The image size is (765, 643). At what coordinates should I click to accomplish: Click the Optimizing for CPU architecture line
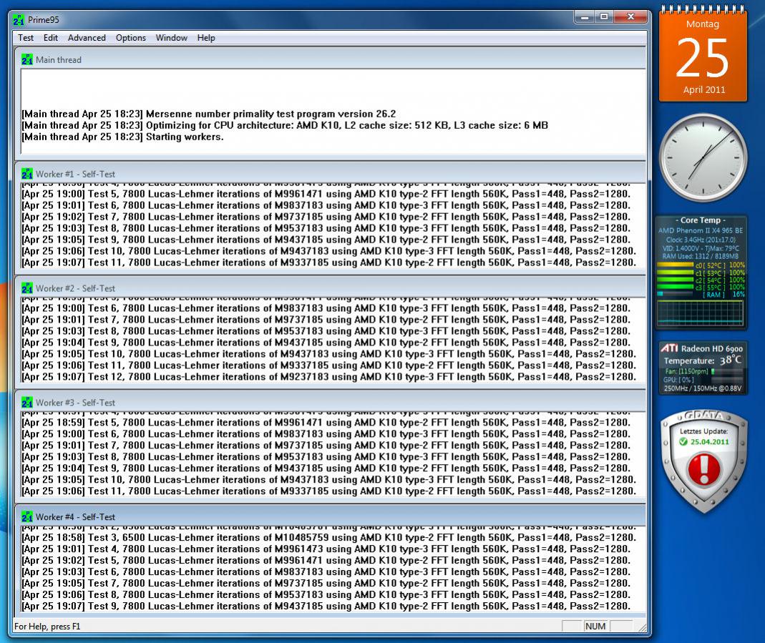[285, 125]
